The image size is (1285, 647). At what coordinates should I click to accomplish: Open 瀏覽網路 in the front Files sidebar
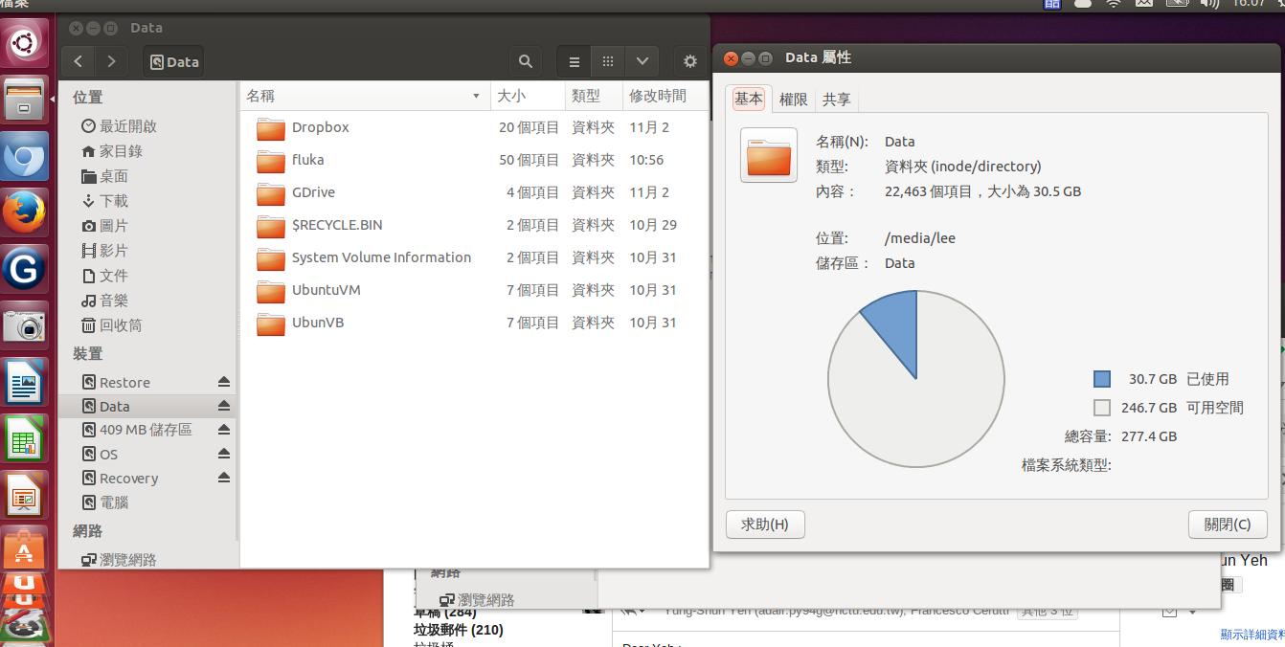(119, 560)
